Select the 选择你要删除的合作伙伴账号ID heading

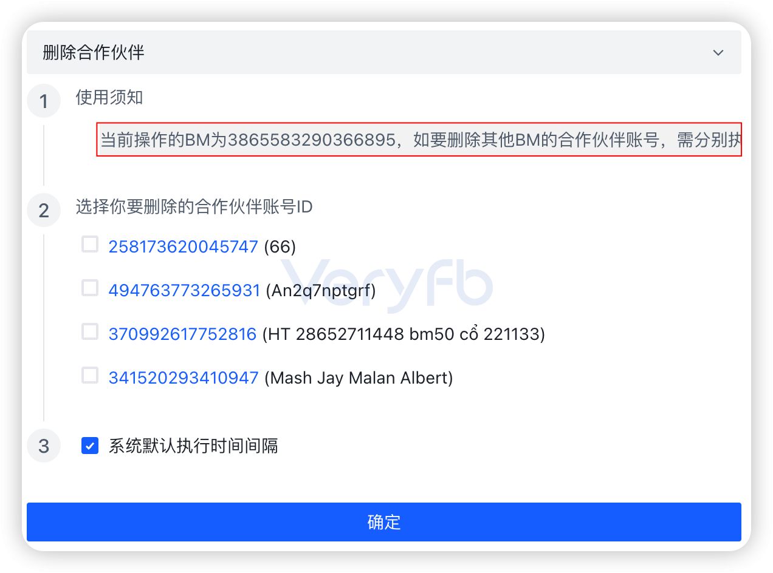click(x=194, y=207)
